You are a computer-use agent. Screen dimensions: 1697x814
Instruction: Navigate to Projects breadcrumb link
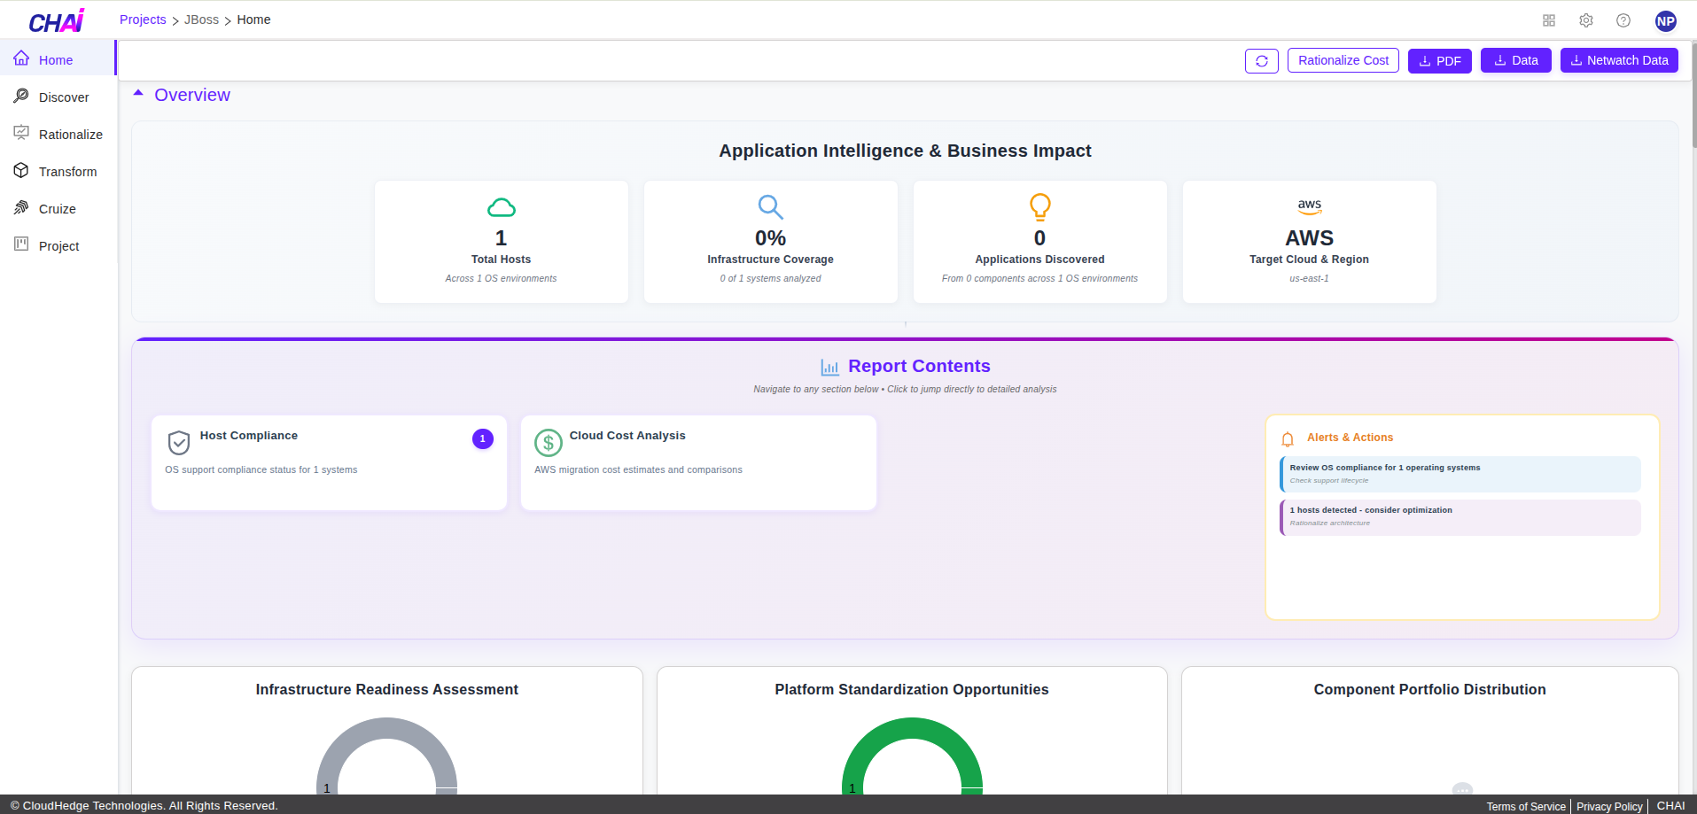[143, 19]
